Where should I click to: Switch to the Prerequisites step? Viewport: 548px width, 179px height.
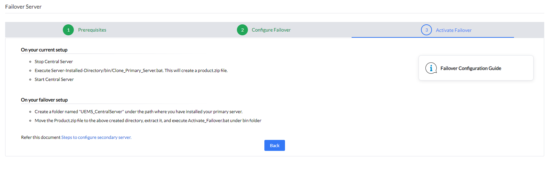click(92, 30)
